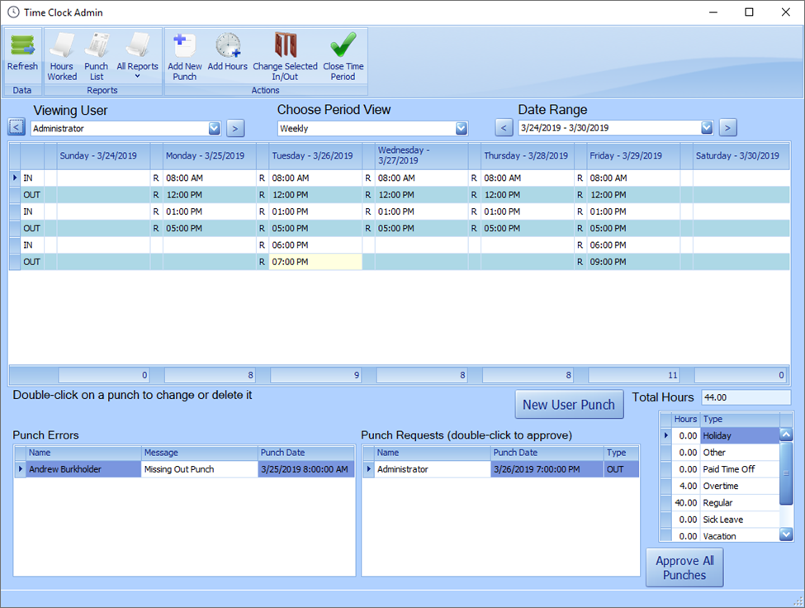Open the Date Range dropdown
The image size is (805, 608).
pos(707,127)
